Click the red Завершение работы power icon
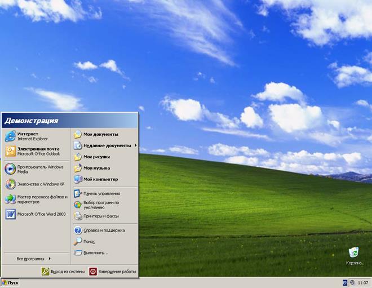 click(93, 272)
